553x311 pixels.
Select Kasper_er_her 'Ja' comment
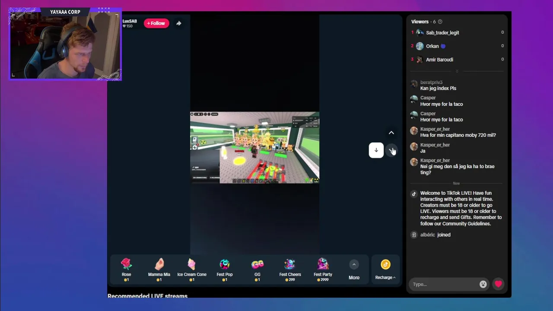[423, 151]
